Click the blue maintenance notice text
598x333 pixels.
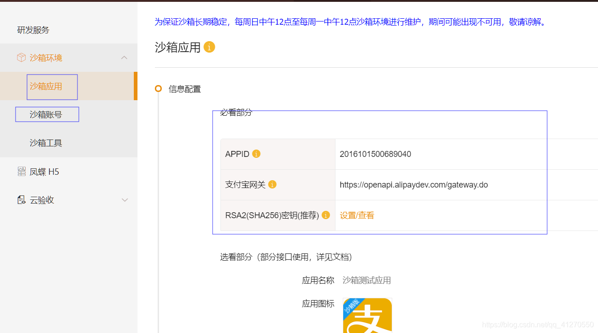(351, 21)
